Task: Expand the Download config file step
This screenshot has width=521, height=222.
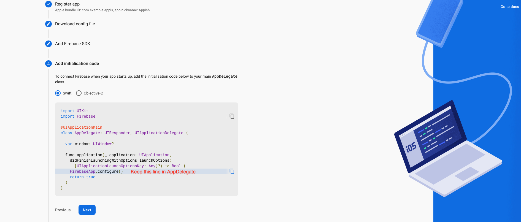Action: (75, 24)
